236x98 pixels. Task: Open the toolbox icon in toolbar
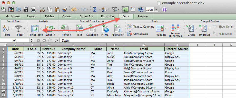pos(133,10)
